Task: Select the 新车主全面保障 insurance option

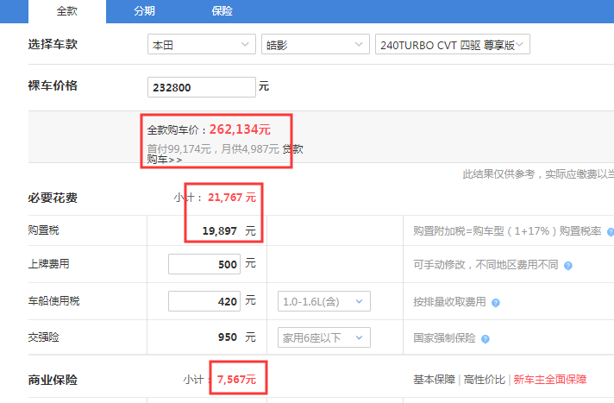Action: click(550, 380)
